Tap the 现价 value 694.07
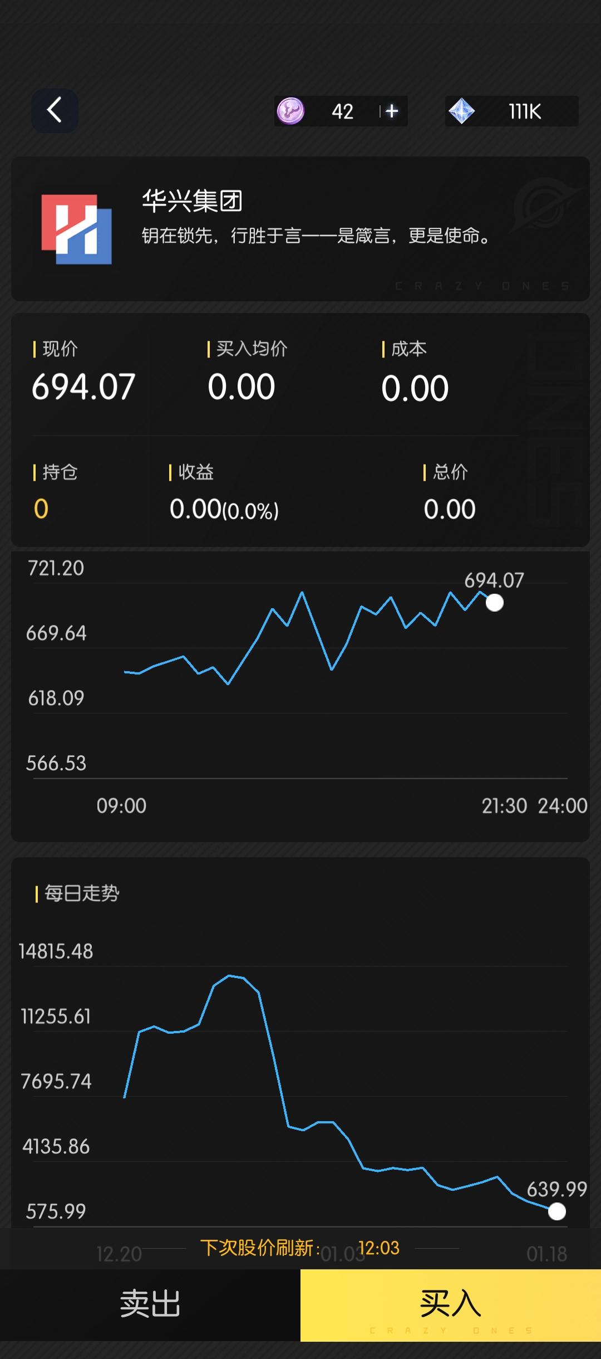 coord(83,387)
